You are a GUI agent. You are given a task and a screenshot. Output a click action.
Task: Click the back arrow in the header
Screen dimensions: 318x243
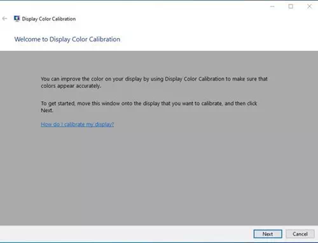click(x=4, y=18)
